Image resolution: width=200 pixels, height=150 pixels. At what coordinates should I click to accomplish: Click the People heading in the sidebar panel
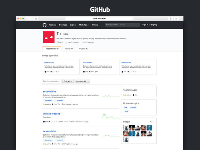click(126, 122)
